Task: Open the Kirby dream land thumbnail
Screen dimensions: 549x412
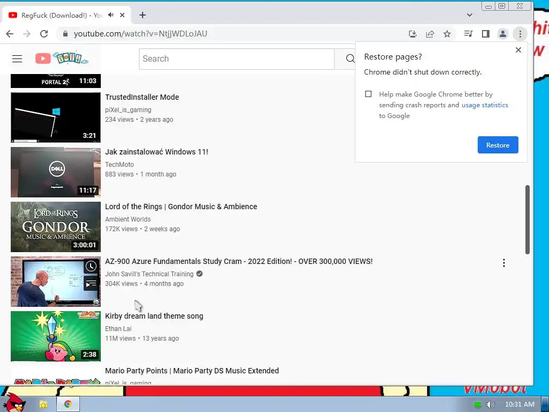Action: click(x=56, y=336)
